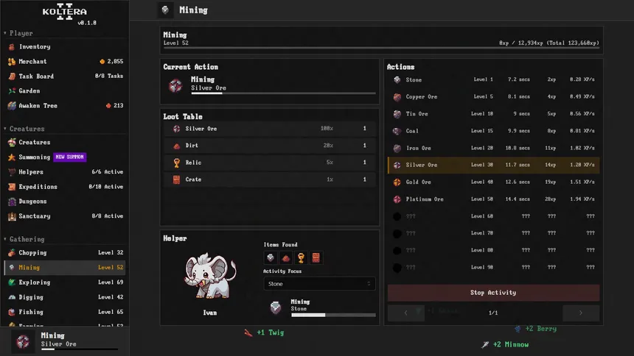Click Ivan the elephant helper portrait

pos(210,277)
